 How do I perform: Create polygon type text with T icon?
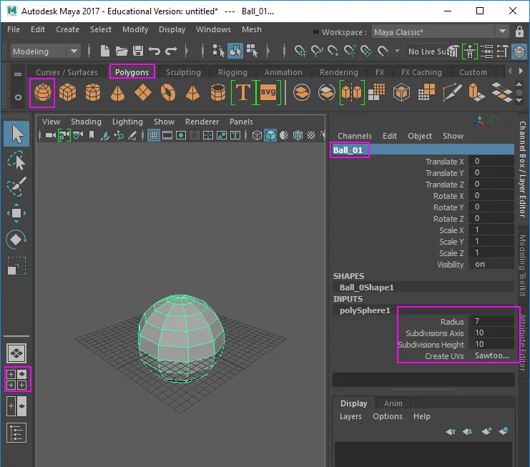(x=242, y=92)
